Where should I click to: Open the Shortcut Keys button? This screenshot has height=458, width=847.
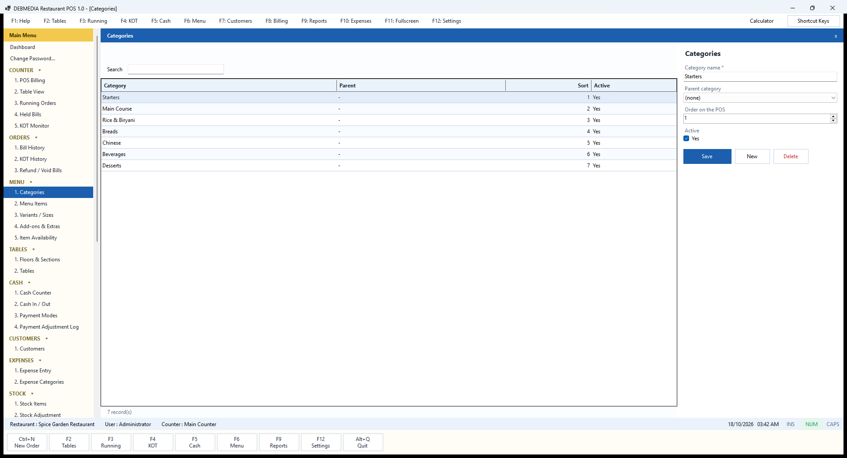813,21
